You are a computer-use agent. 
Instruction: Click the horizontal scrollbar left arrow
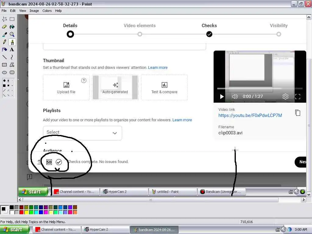[20, 200]
